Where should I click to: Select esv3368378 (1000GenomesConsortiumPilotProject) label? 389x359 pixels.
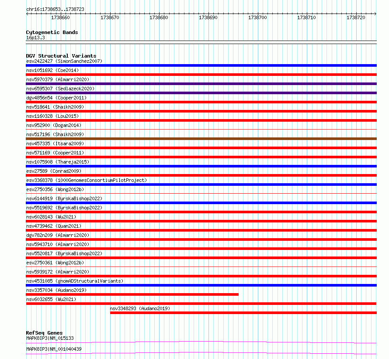coord(87,180)
